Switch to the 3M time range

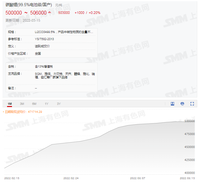click(22, 104)
